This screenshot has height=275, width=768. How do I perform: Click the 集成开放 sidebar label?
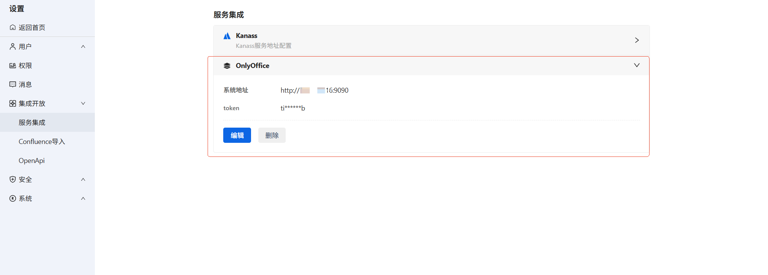(32, 103)
